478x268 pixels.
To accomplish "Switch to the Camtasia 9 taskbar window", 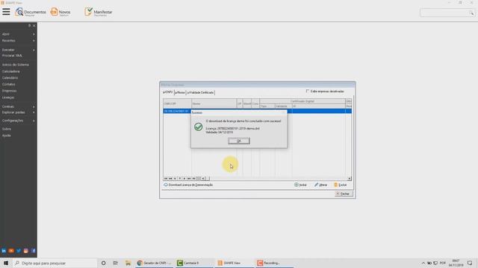I will [194, 263].
